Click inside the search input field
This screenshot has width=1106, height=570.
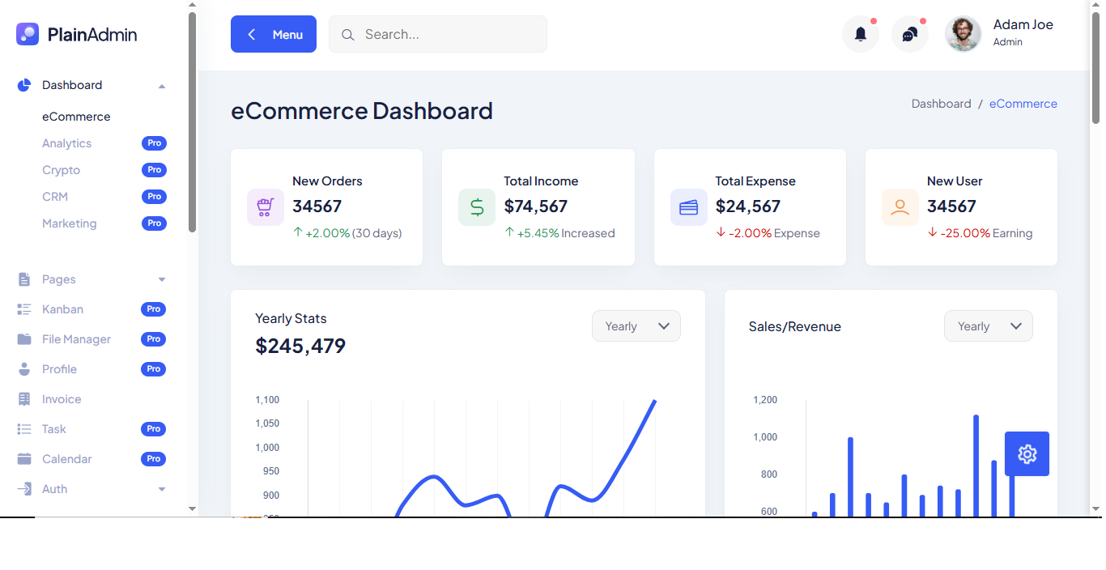coord(437,34)
